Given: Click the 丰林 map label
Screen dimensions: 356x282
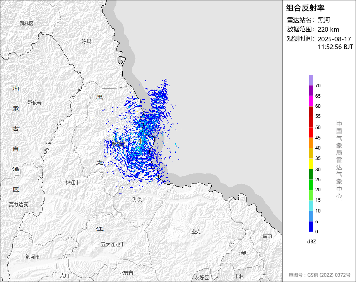Looking at the screenshot, I should pyautogui.click(x=239, y=276).
